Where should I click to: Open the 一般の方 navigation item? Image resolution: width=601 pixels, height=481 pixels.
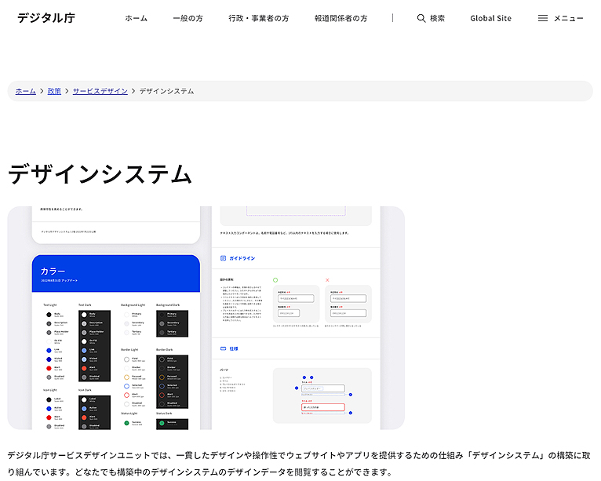188,18
